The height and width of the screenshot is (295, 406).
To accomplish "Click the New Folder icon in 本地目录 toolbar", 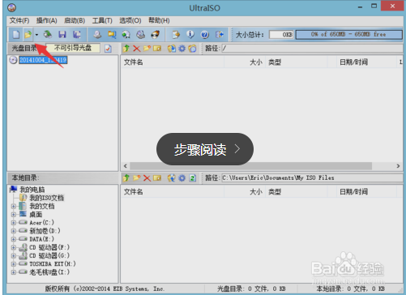I will [137, 178].
